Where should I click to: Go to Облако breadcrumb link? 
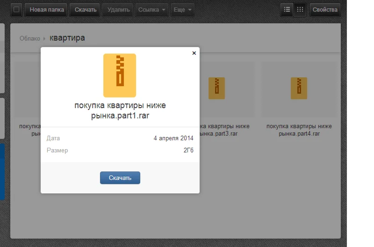[29, 39]
